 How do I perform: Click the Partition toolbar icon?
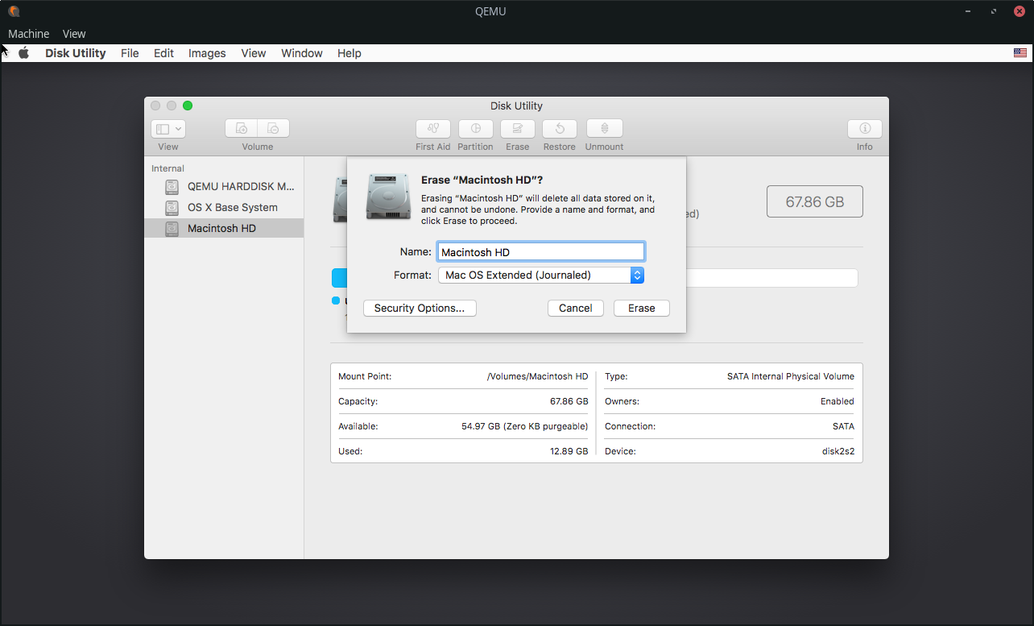pos(476,128)
